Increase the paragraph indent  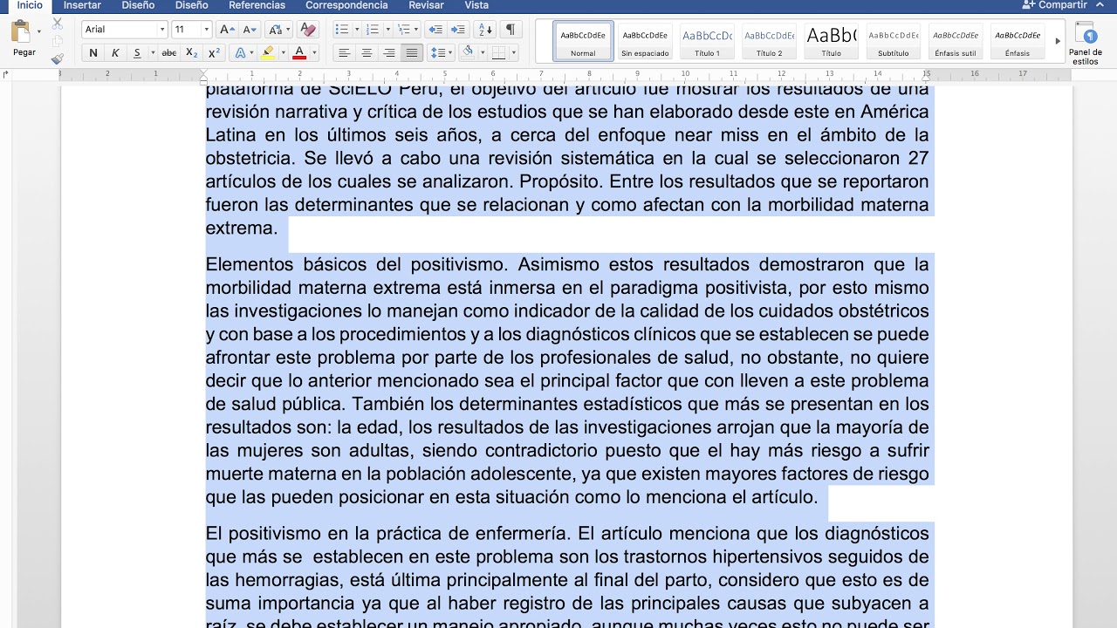[x=456, y=30]
